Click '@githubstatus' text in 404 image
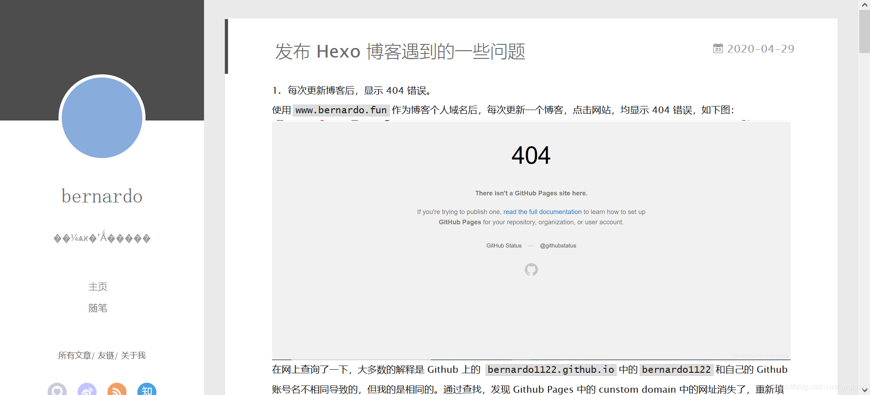The height and width of the screenshot is (395, 870). click(558, 246)
